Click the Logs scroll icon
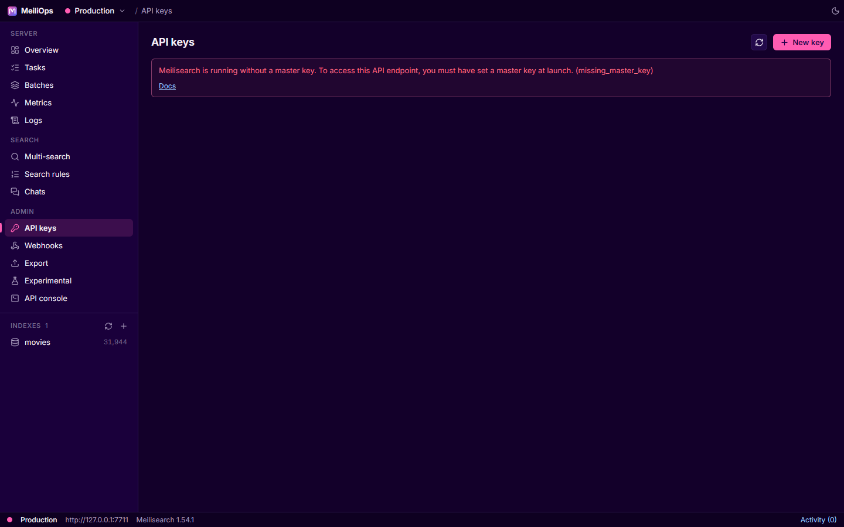 pyautogui.click(x=15, y=121)
